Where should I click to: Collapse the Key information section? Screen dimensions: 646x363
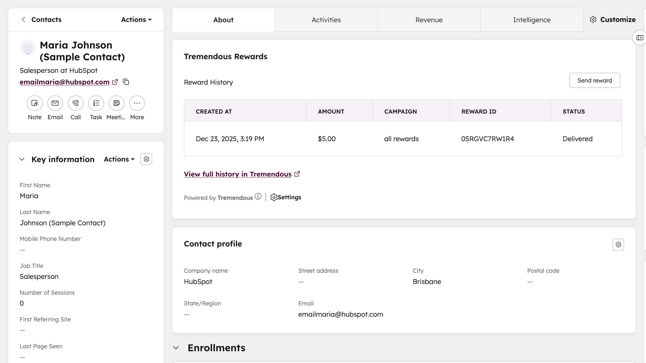tap(22, 159)
